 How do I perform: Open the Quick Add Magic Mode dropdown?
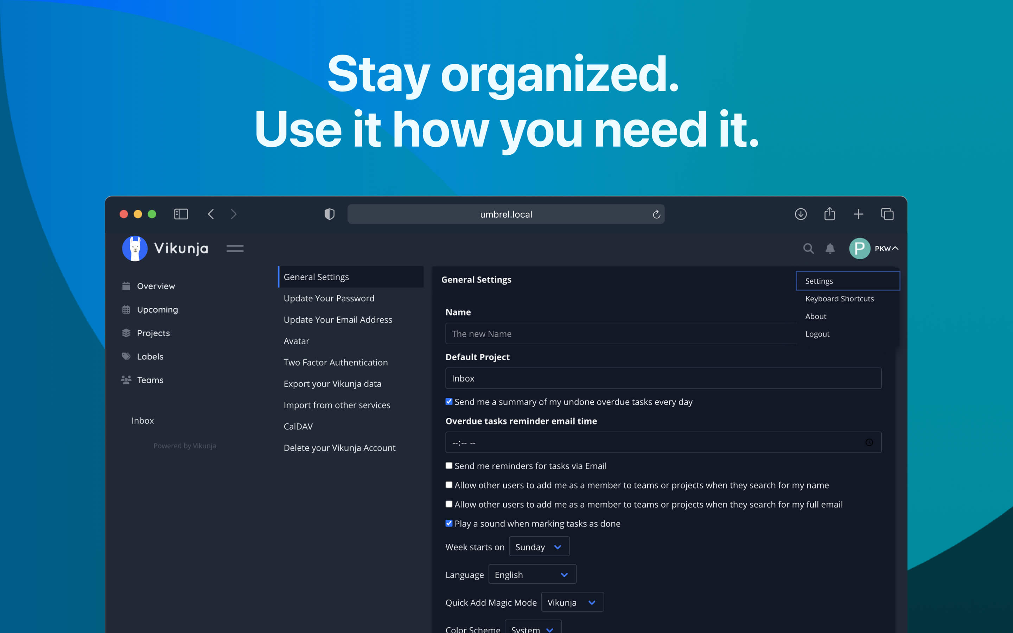[572, 602]
